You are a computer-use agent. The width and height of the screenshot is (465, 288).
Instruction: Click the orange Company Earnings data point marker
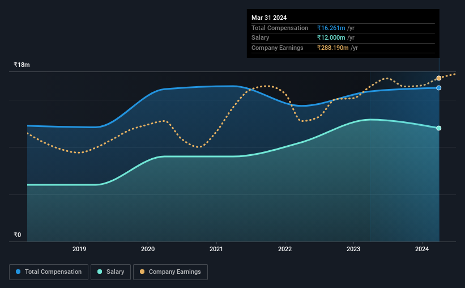pos(438,78)
